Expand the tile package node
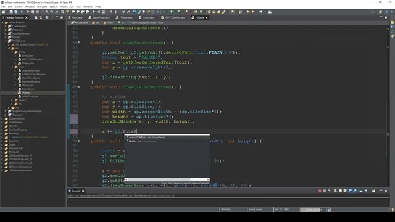395x222 pixels. click(12, 104)
